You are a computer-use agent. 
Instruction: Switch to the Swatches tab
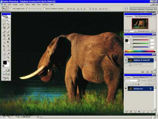point(135,37)
